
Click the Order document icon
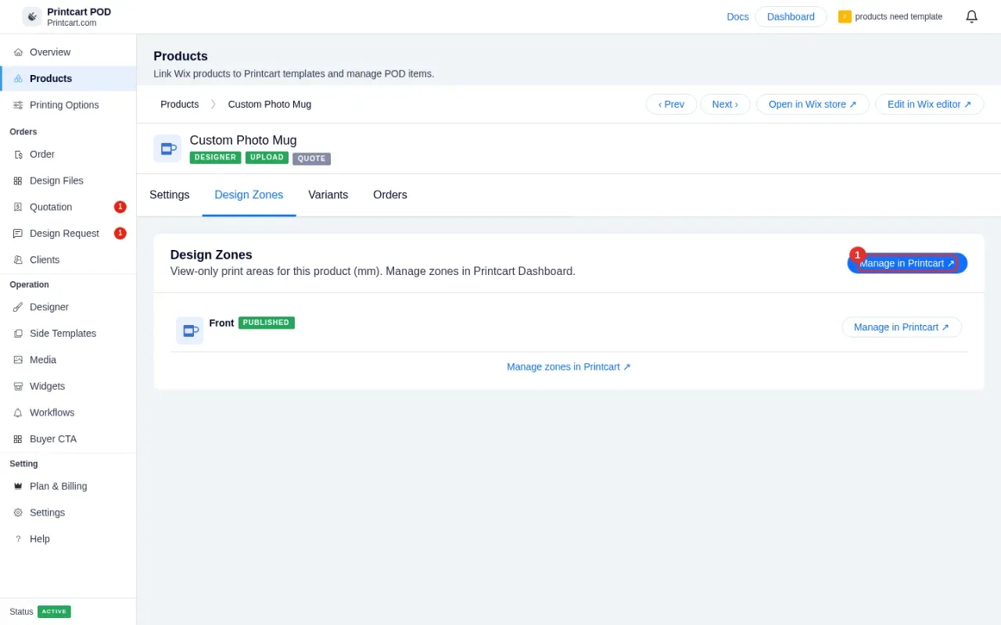[18, 155]
